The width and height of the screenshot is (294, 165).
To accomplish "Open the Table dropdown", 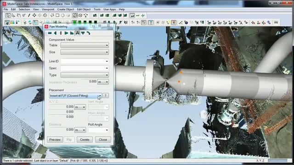I will tap(85, 45).
